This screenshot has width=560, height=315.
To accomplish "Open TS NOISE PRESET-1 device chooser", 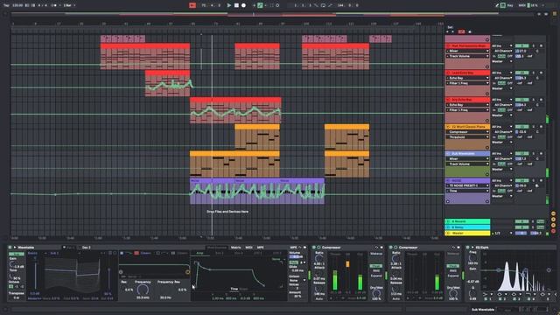I will 467,185.
